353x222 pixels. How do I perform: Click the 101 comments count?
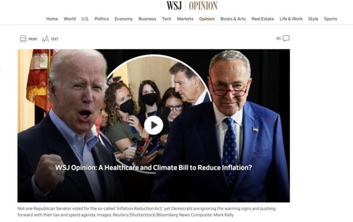click(x=278, y=38)
